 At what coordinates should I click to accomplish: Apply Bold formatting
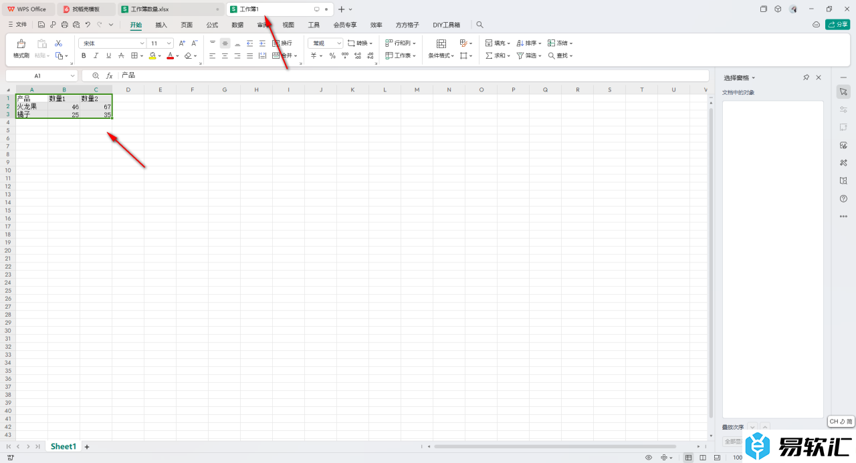point(84,55)
